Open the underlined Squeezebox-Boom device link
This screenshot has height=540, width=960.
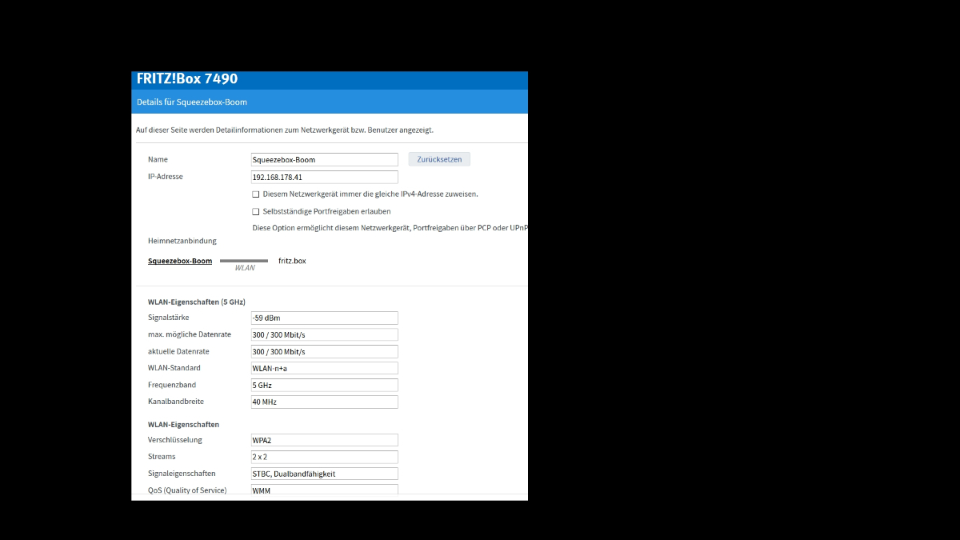[x=180, y=261]
